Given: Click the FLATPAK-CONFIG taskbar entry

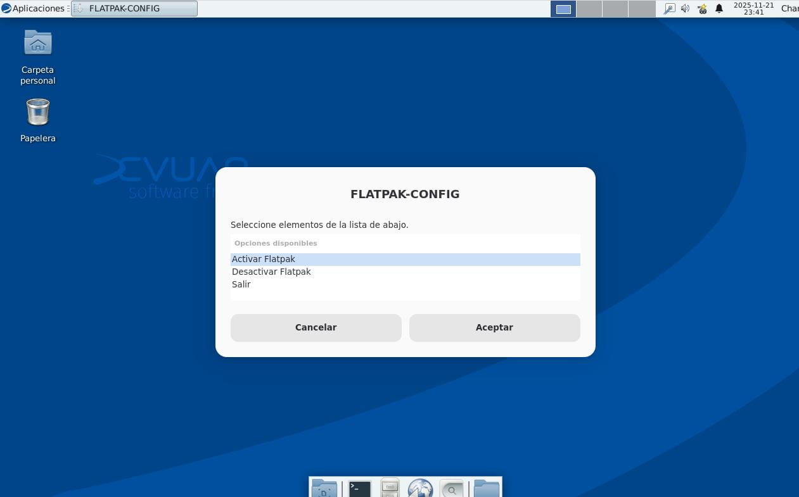Looking at the screenshot, I should 133,8.
